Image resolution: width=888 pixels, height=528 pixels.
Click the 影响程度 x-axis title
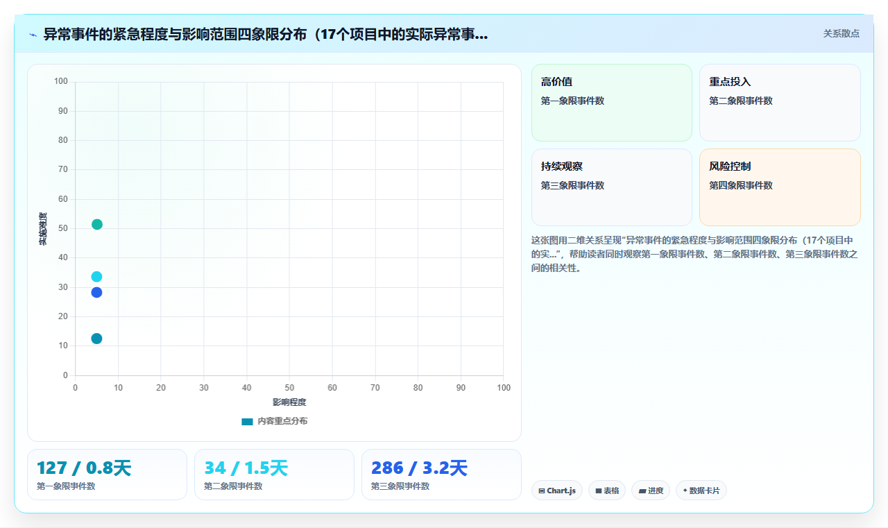[x=289, y=402]
